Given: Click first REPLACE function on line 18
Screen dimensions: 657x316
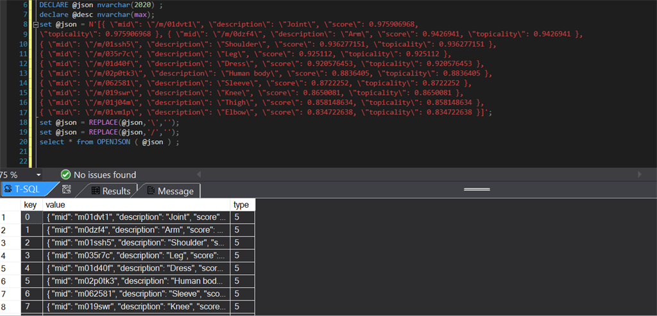Looking at the screenshot, I should (103, 122).
